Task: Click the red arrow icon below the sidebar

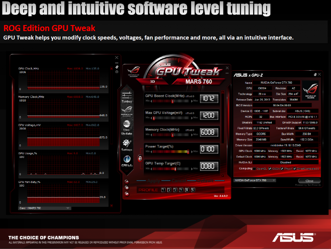Action: coord(127,181)
